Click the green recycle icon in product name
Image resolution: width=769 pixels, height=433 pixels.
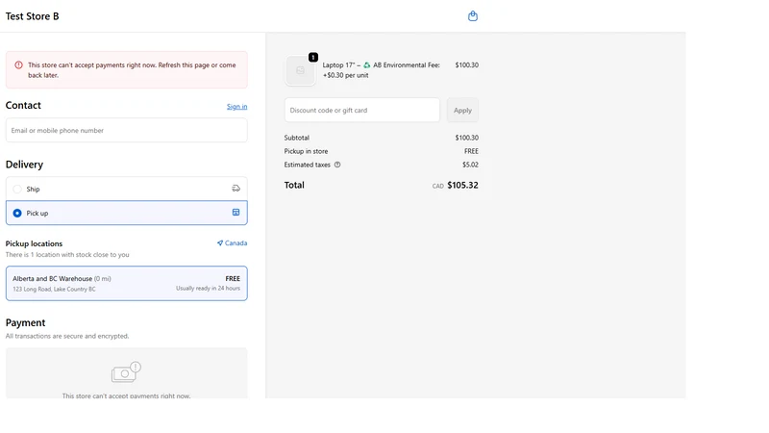(x=367, y=64)
